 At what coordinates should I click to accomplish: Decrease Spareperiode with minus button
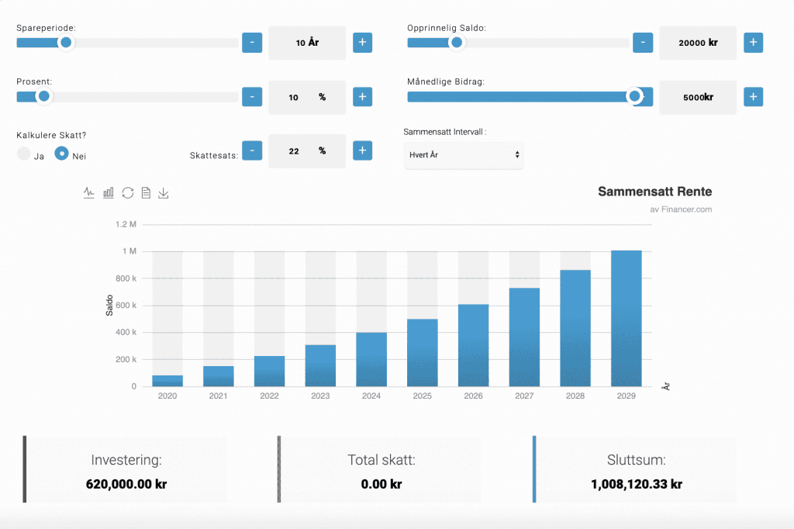252,43
